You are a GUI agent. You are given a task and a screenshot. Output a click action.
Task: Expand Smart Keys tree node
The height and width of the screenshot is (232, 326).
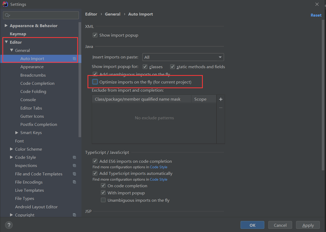pyautogui.click(x=17, y=132)
